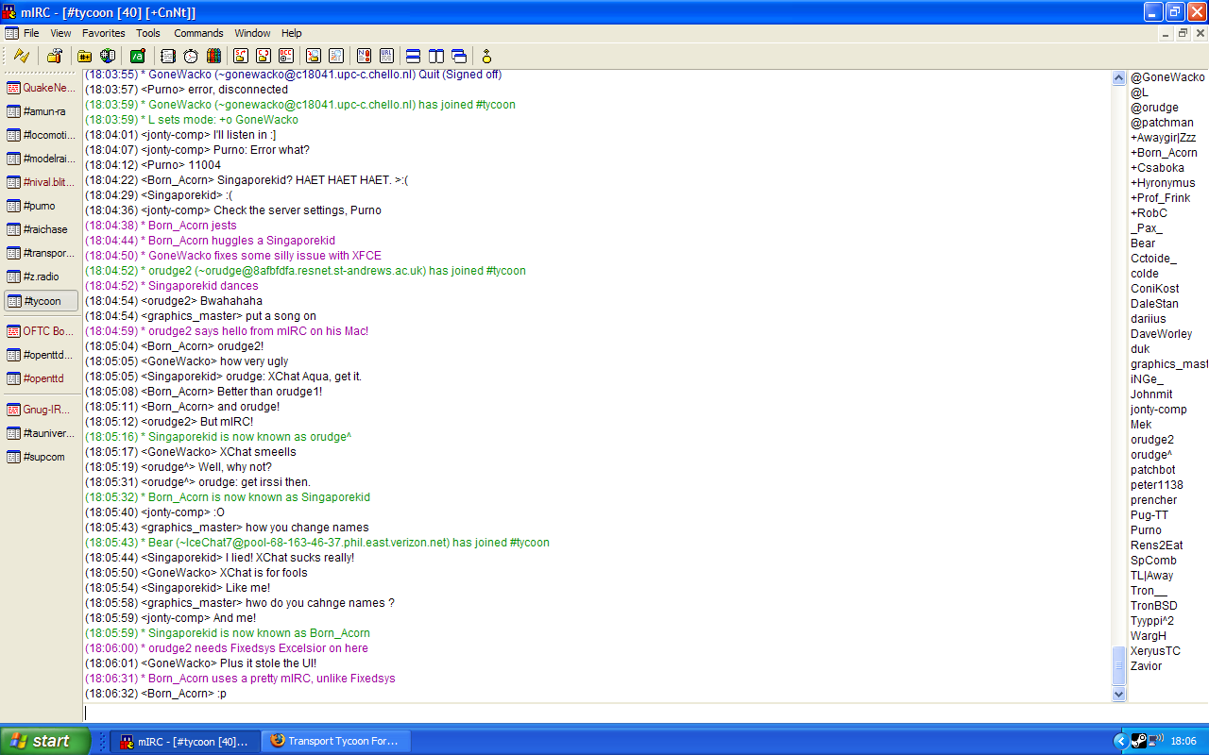
Task: Click chat scrollbar down arrow
Action: 1119,694
